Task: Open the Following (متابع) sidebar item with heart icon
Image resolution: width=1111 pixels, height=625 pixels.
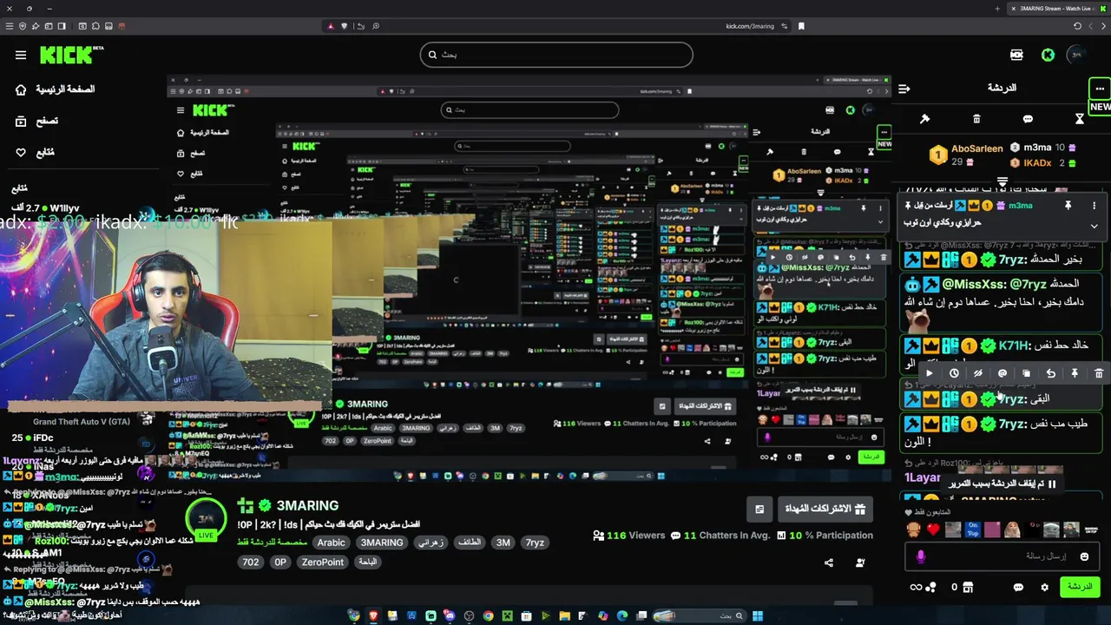Action: [35, 153]
